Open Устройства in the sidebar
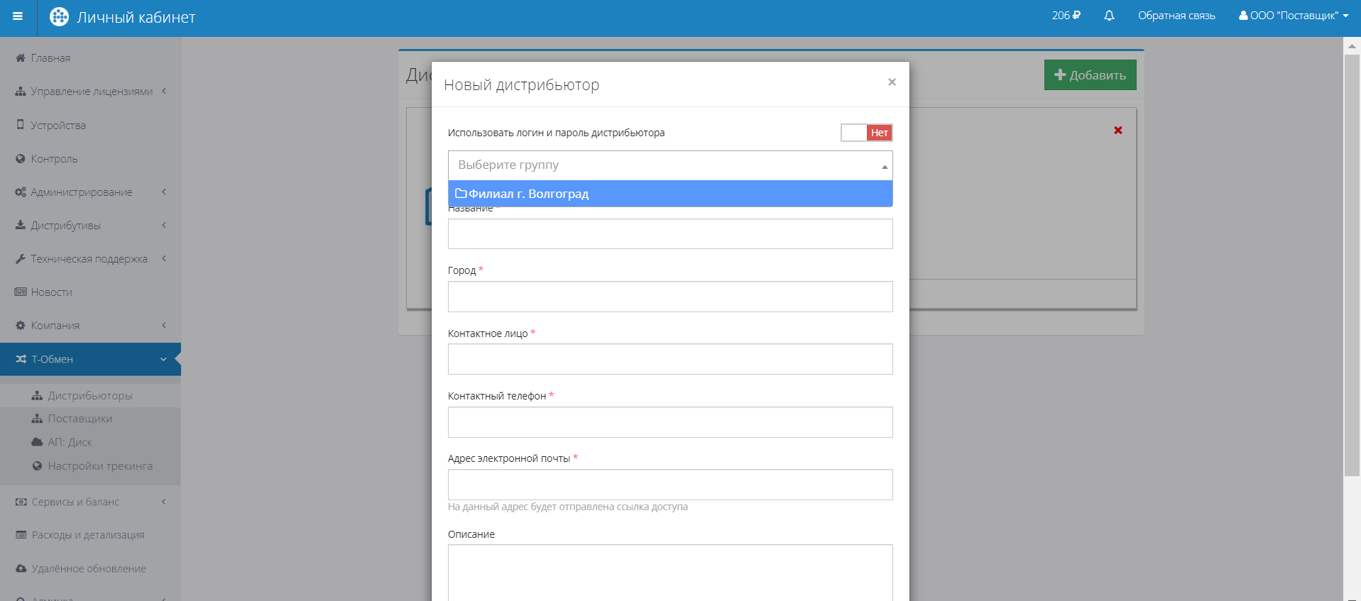This screenshot has height=601, width=1361. click(58, 126)
